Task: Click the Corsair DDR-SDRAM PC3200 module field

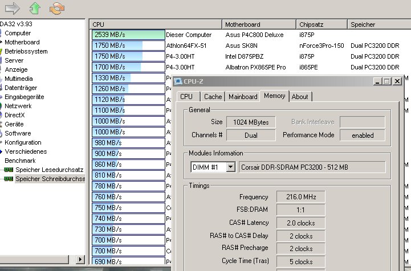Action: 312,167
